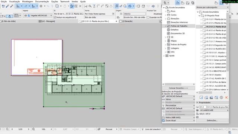Viewport: 238px width, 134px height.
Task: Go to next layout arrow
Action: (28, 129)
